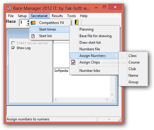Minimize the Race Manager window
154x130 pixels.
coord(96,8)
